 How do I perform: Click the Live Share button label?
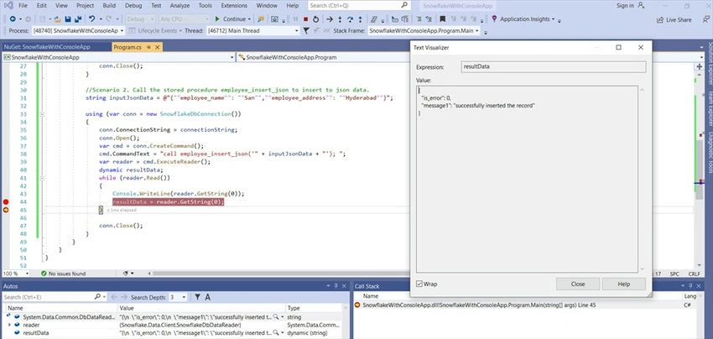tap(679, 20)
